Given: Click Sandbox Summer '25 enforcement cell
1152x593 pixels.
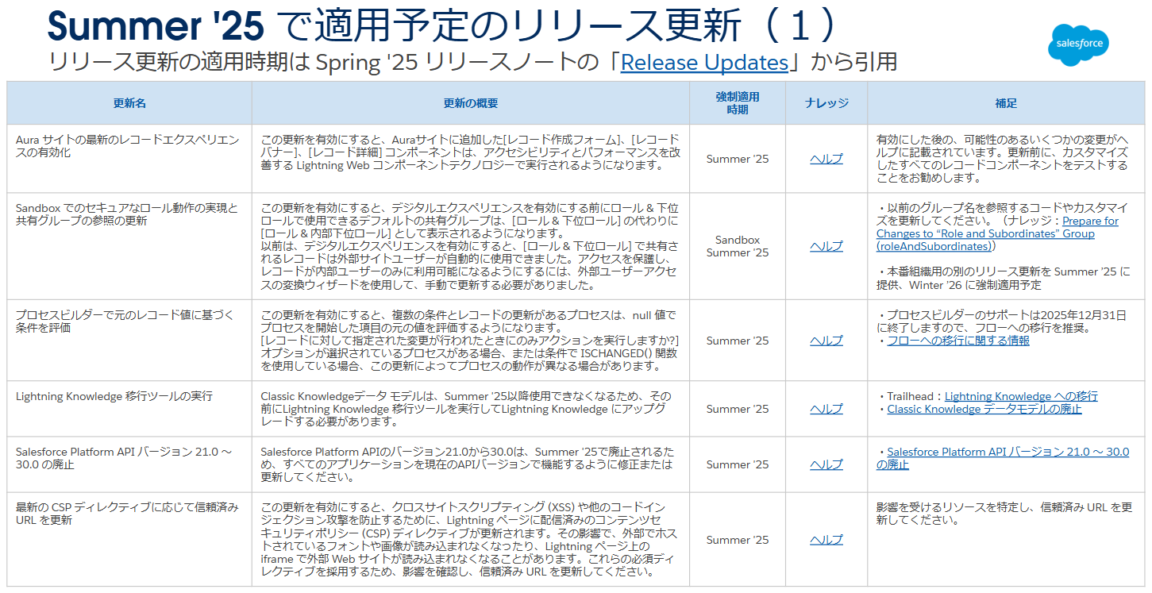Looking at the screenshot, I should 738,246.
